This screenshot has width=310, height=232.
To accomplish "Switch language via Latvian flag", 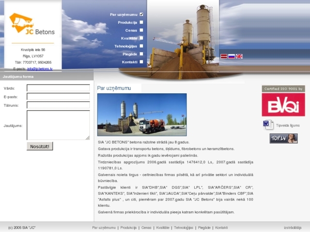I will pos(224,56).
